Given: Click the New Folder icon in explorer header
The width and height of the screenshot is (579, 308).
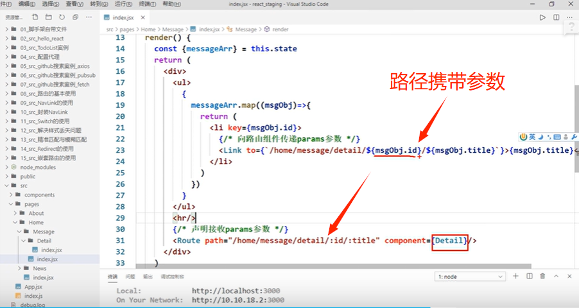Looking at the screenshot, I should pos(48,17).
